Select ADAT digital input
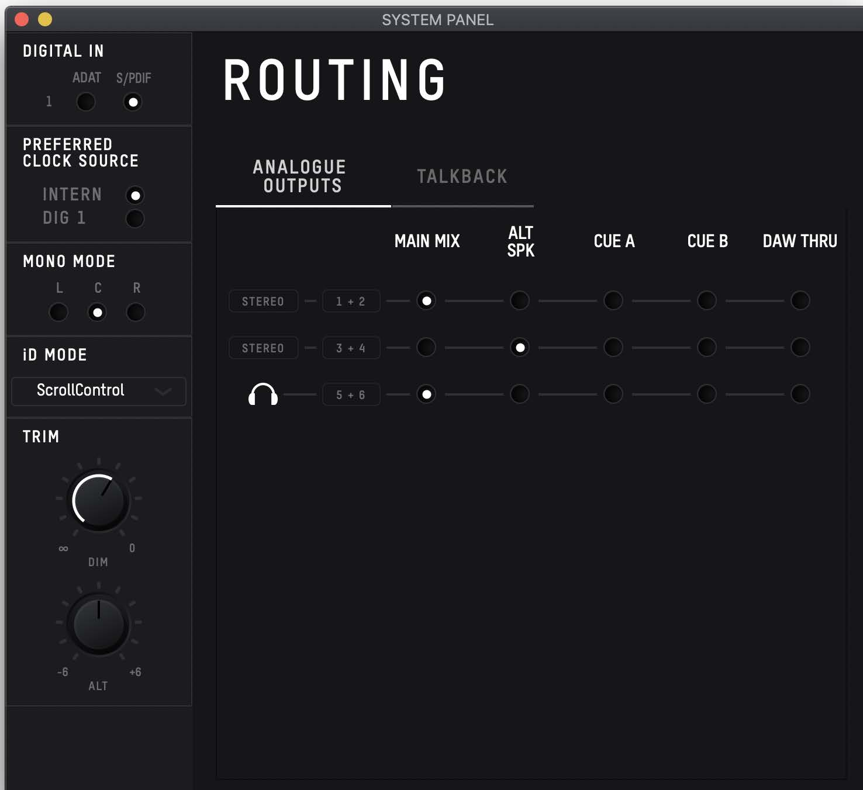 [x=86, y=102]
